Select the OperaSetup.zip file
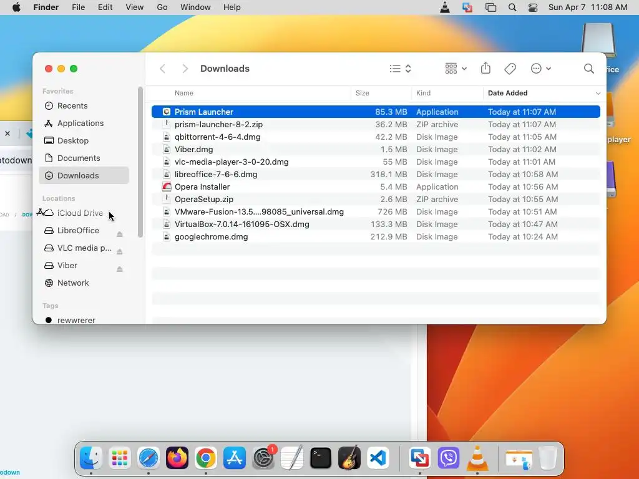 point(376,199)
